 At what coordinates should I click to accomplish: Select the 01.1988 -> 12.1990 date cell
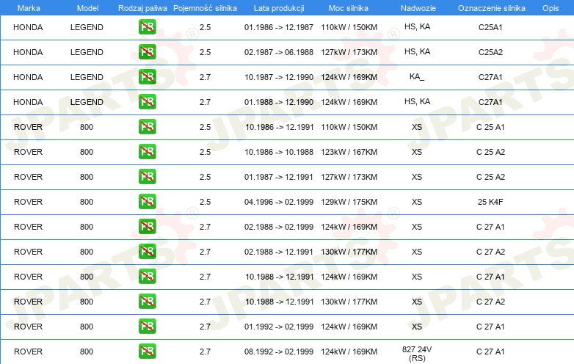279,102
